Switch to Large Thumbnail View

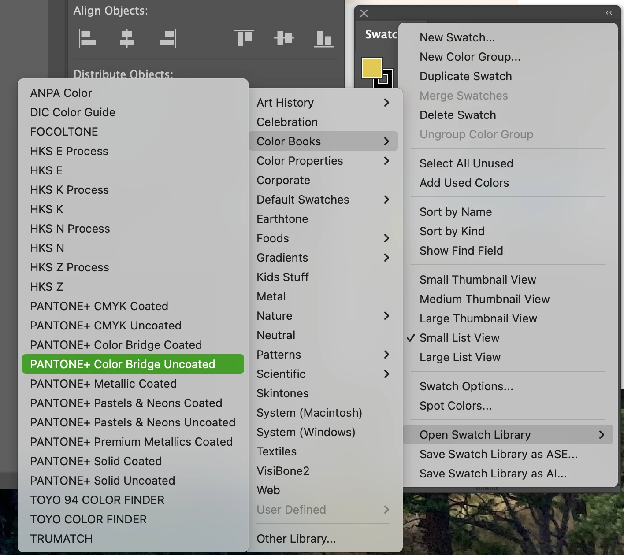pos(508,318)
